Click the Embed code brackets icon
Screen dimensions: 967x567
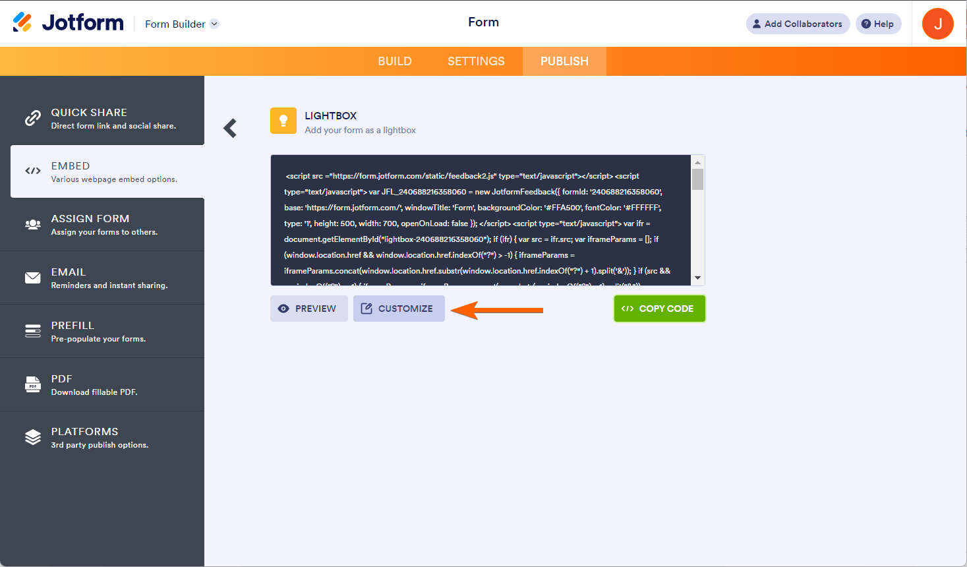(33, 171)
